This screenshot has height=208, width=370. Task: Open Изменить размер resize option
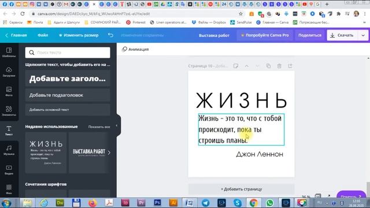point(79,35)
